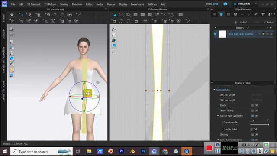Open the scene list tab in Object Browser
Image resolution: width=277 pixels, height=156 pixels.
214,14
